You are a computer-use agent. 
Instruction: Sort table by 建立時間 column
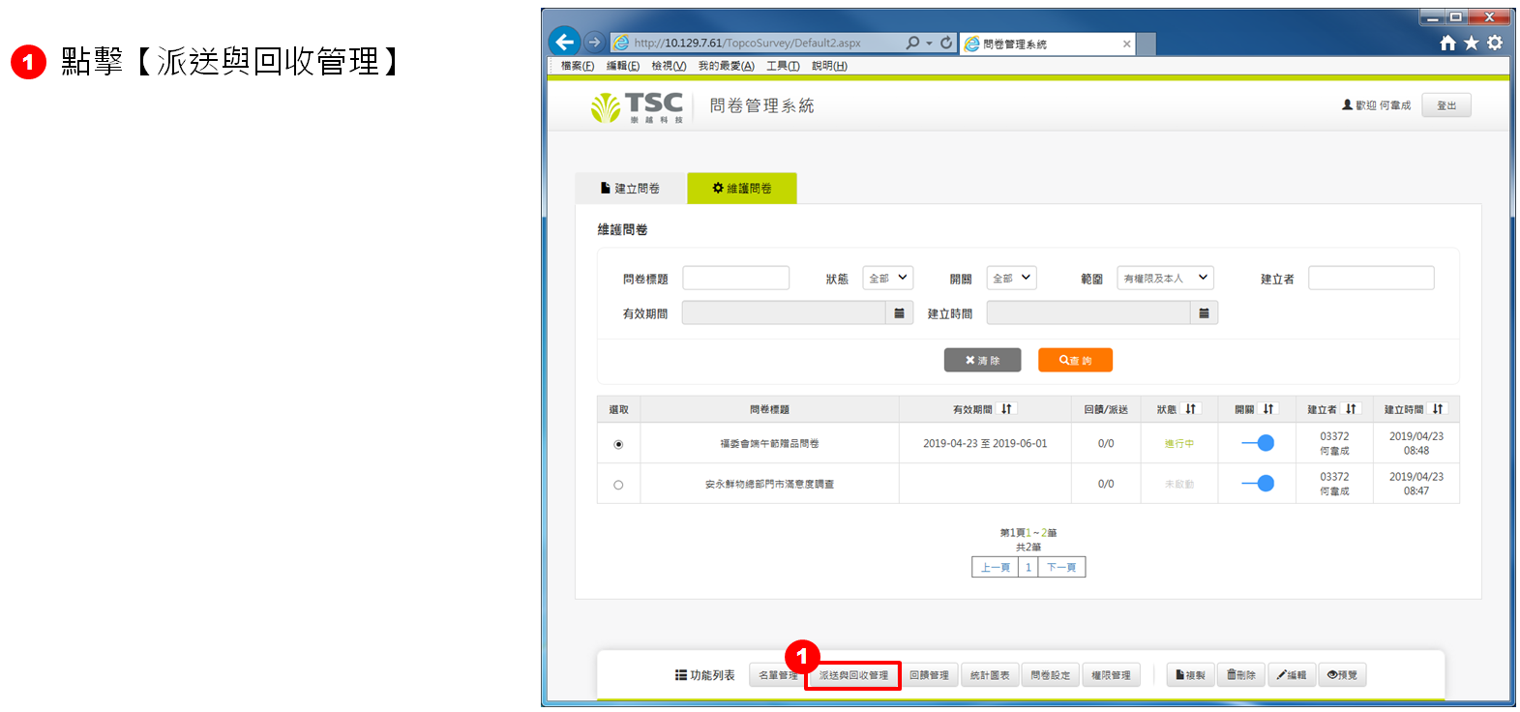(x=1438, y=409)
